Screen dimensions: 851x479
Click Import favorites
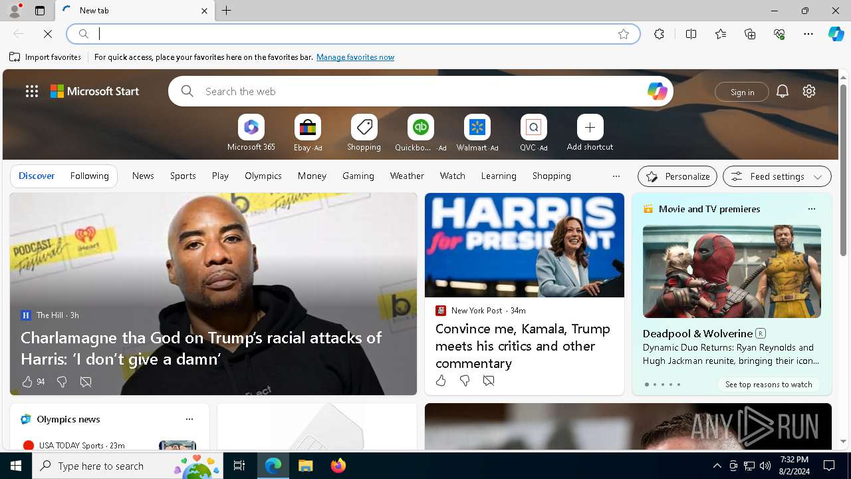pyautogui.click(x=45, y=57)
